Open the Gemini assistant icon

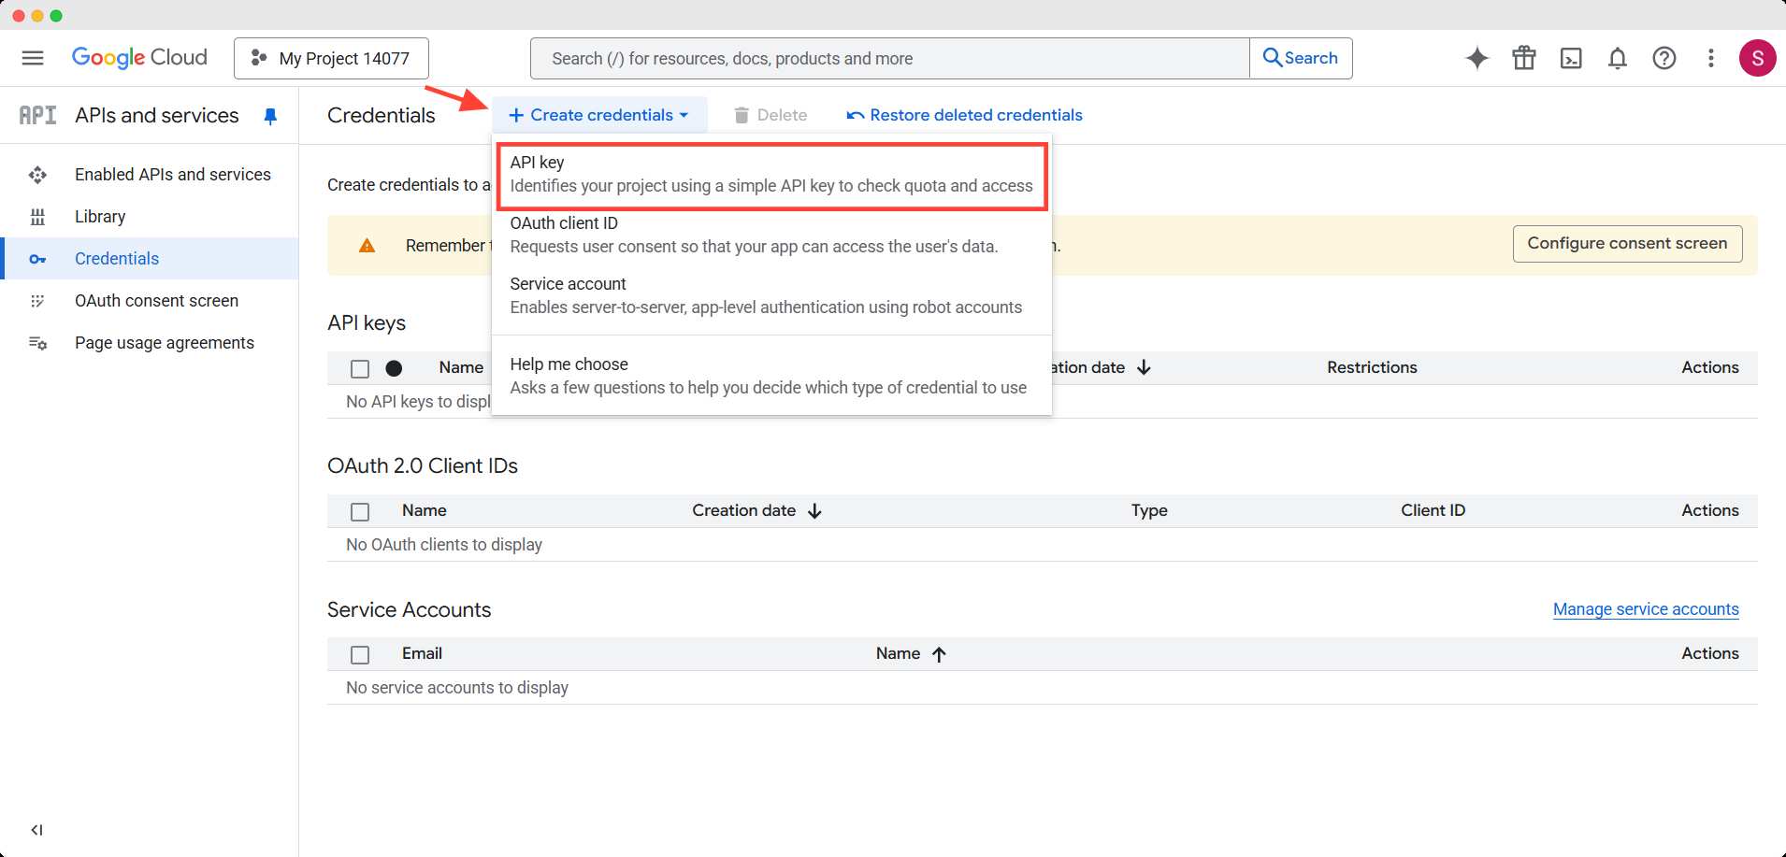point(1477,58)
